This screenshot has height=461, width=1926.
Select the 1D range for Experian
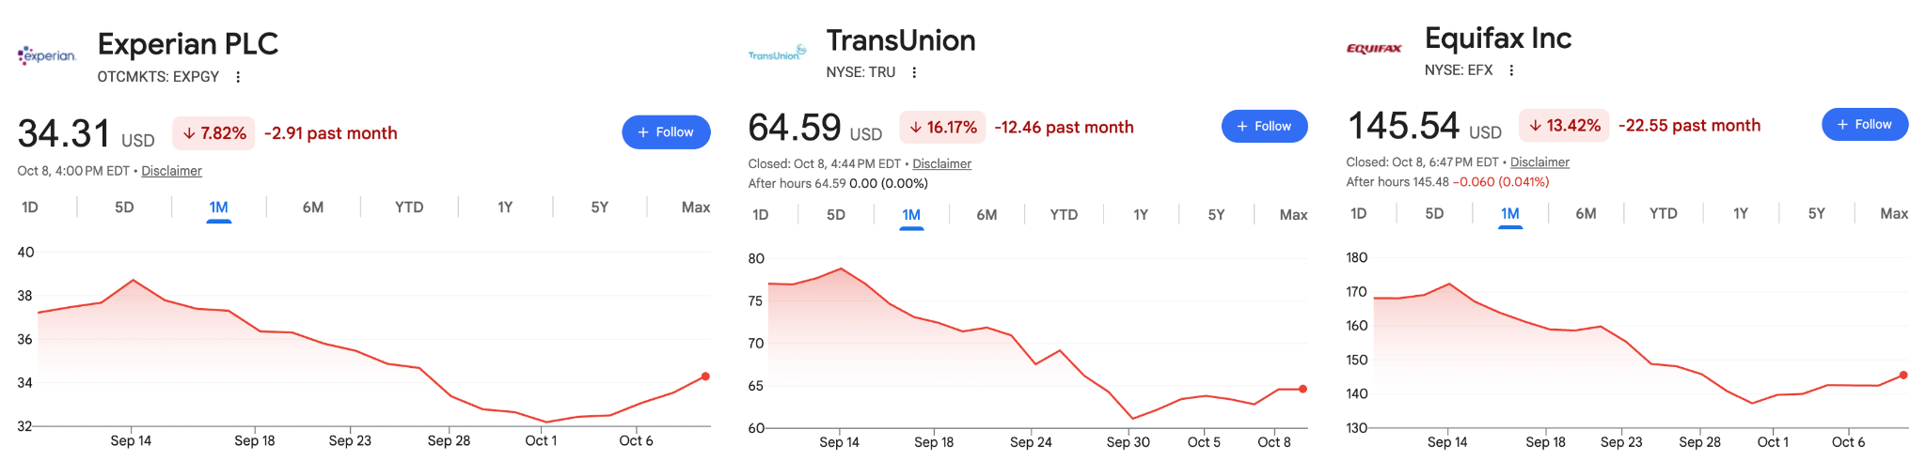[30, 207]
